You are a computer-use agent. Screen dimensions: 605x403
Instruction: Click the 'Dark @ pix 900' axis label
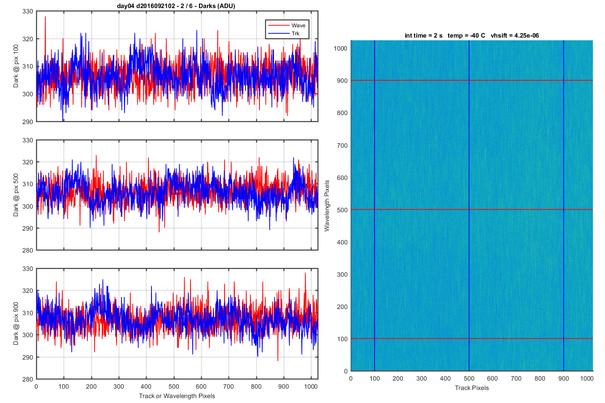[16, 323]
